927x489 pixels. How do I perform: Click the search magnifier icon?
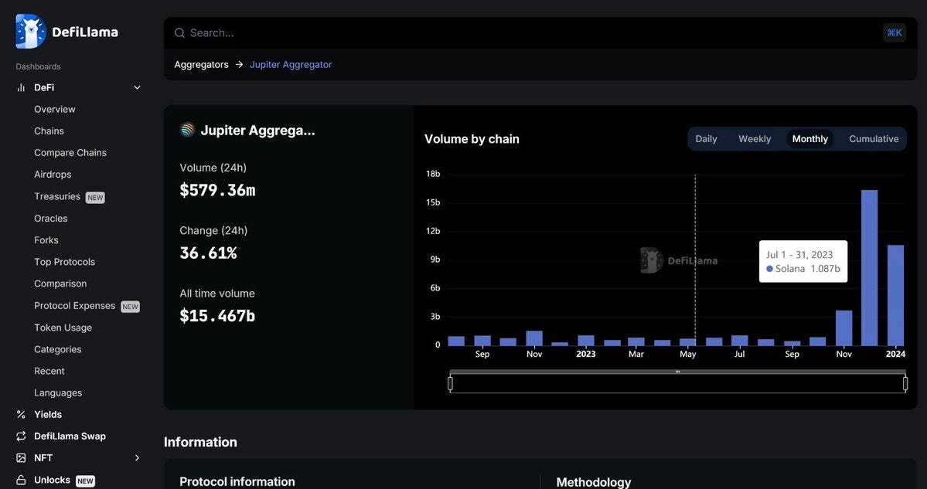point(179,33)
